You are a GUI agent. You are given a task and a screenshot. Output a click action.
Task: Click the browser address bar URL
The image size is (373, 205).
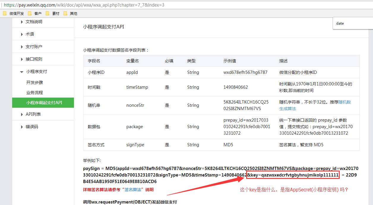coord(84,5)
